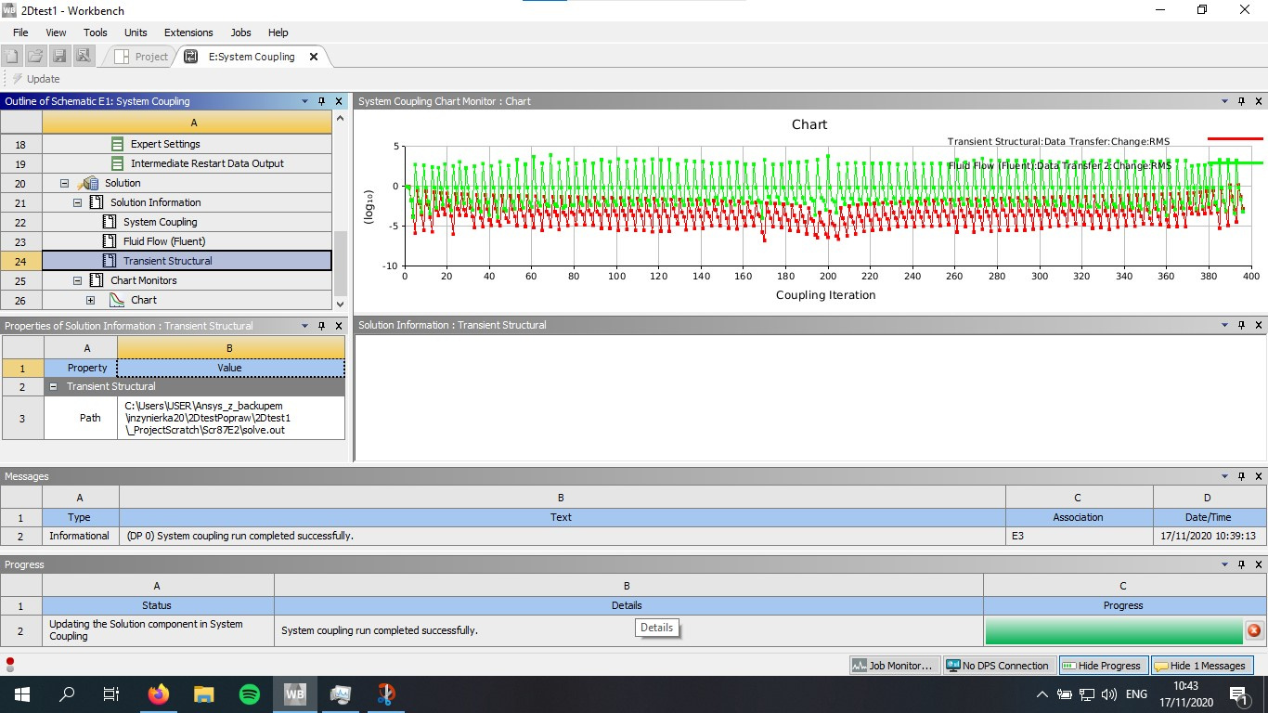Image resolution: width=1268 pixels, height=713 pixels.
Task: Click the New project toolbar icon
Action: (x=12, y=57)
